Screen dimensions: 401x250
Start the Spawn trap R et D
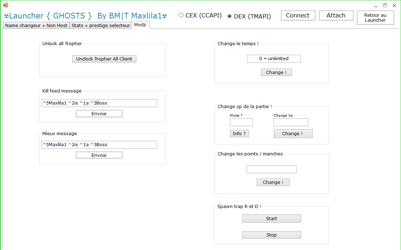[x=272, y=219]
